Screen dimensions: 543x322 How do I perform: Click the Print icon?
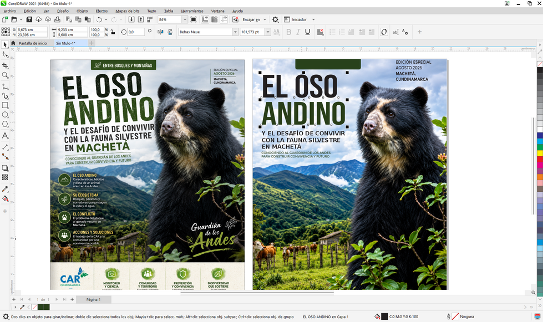coord(58,20)
